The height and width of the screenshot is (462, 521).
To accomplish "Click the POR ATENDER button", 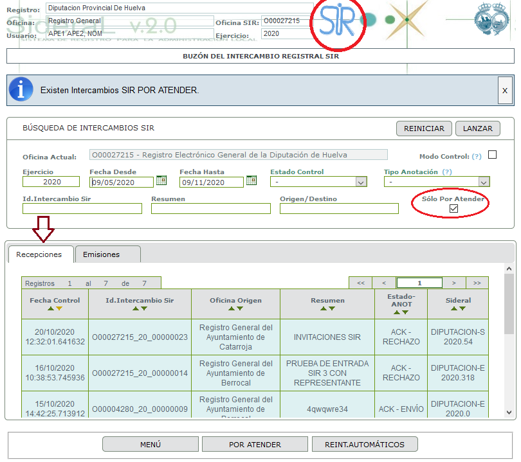I will click(x=255, y=445).
